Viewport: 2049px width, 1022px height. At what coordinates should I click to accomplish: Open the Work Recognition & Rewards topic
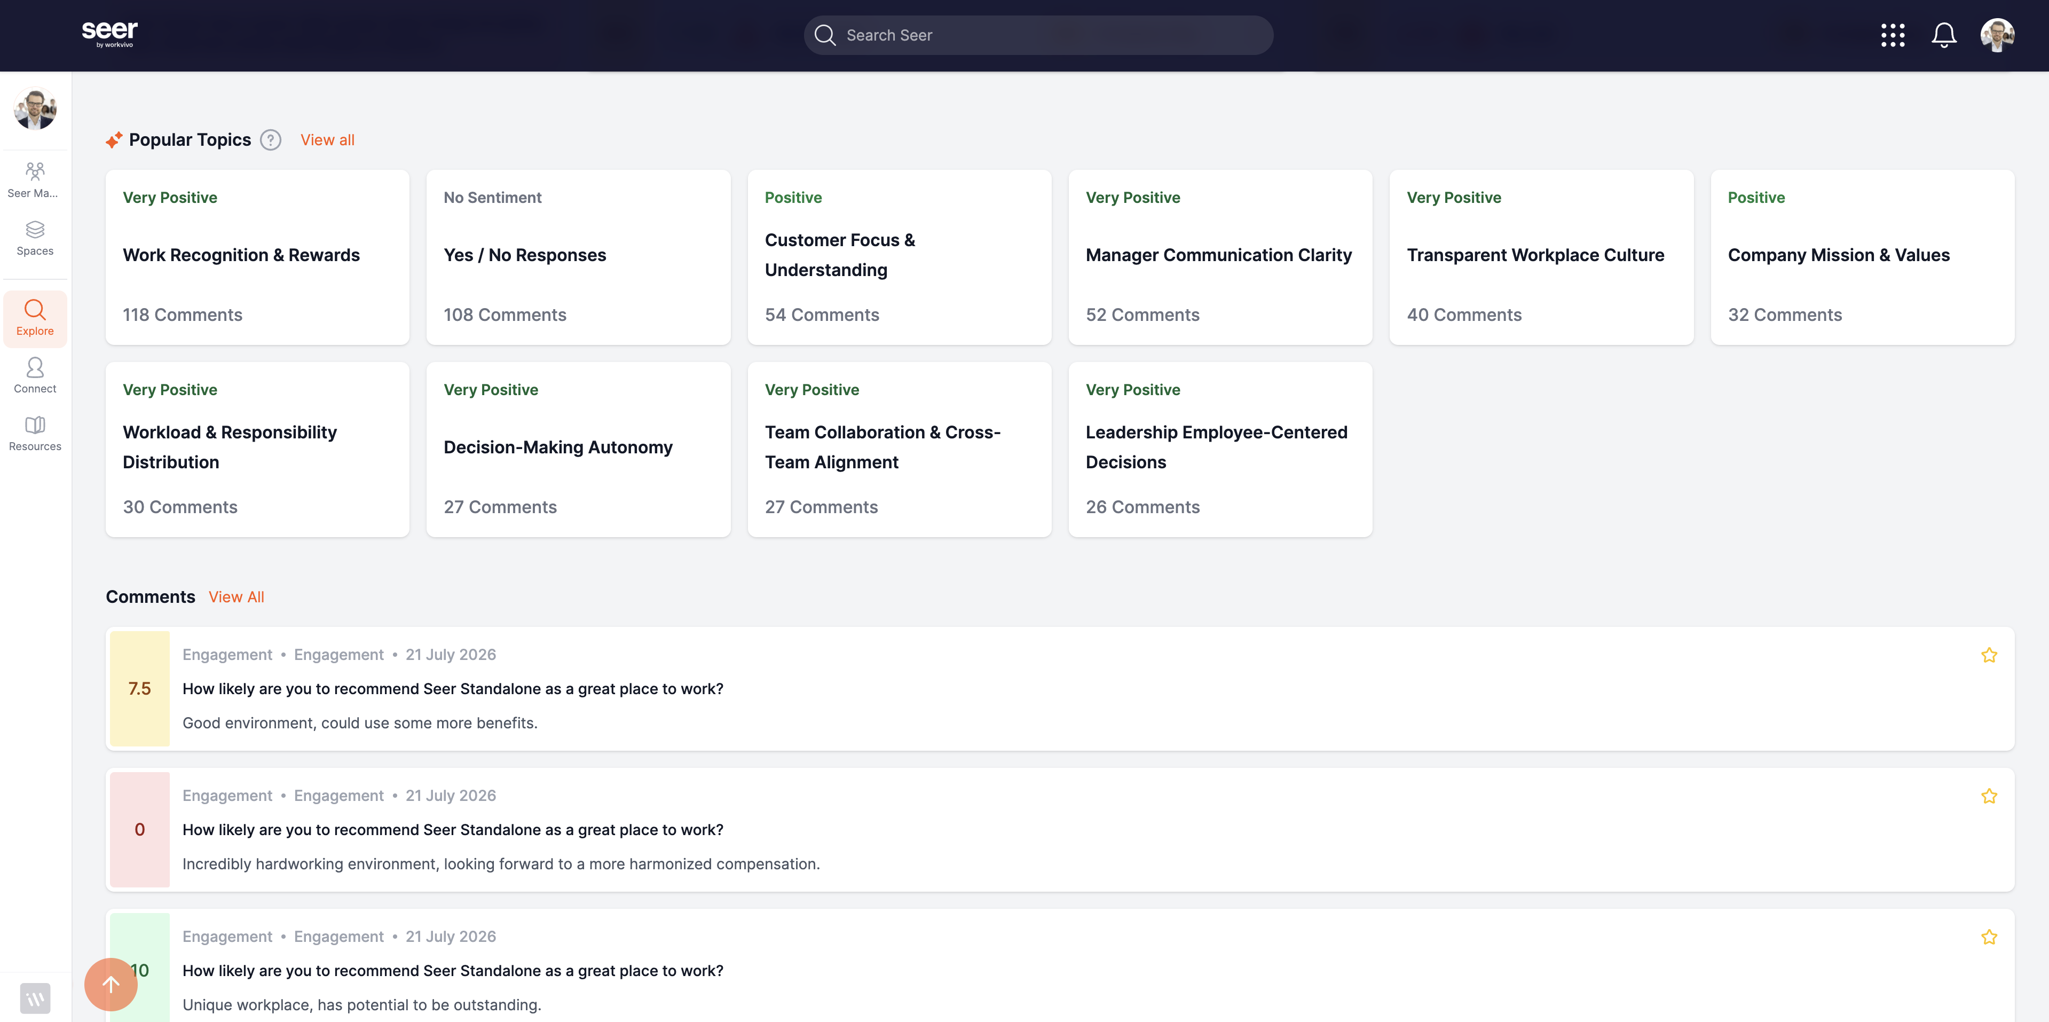pyautogui.click(x=258, y=257)
